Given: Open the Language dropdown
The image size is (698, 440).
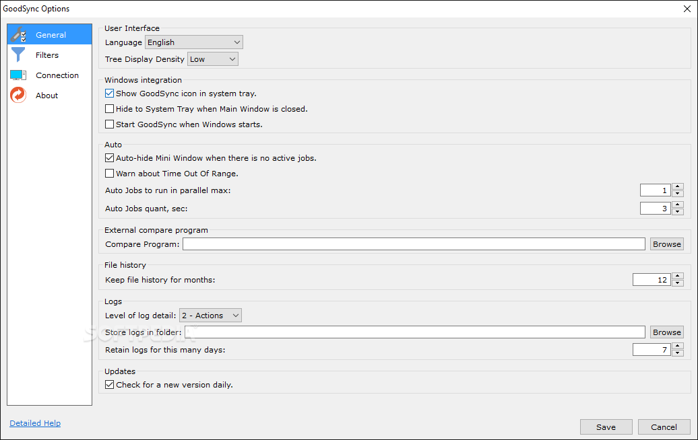Looking at the screenshot, I should tap(194, 42).
